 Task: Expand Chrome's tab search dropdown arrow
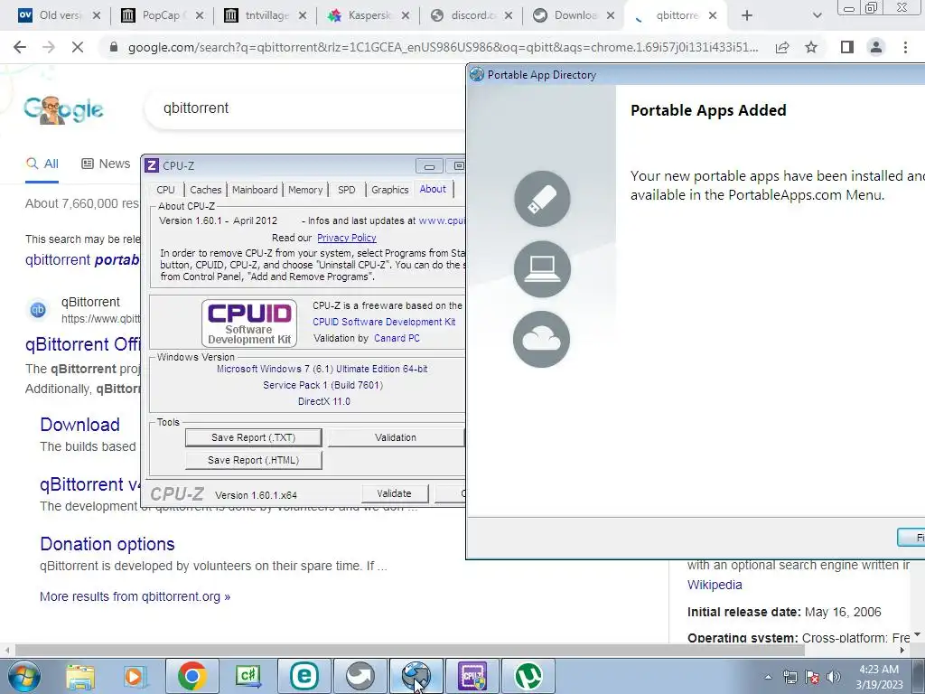(817, 15)
